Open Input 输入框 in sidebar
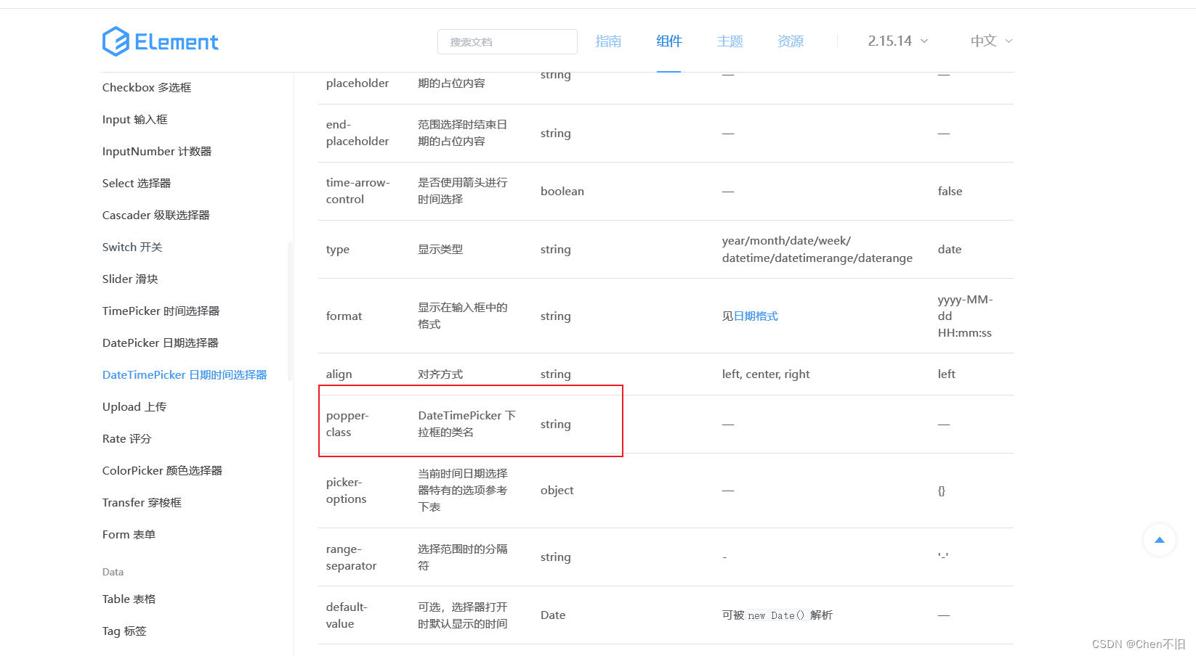Screen dimensions: 1196x656 click(x=135, y=119)
